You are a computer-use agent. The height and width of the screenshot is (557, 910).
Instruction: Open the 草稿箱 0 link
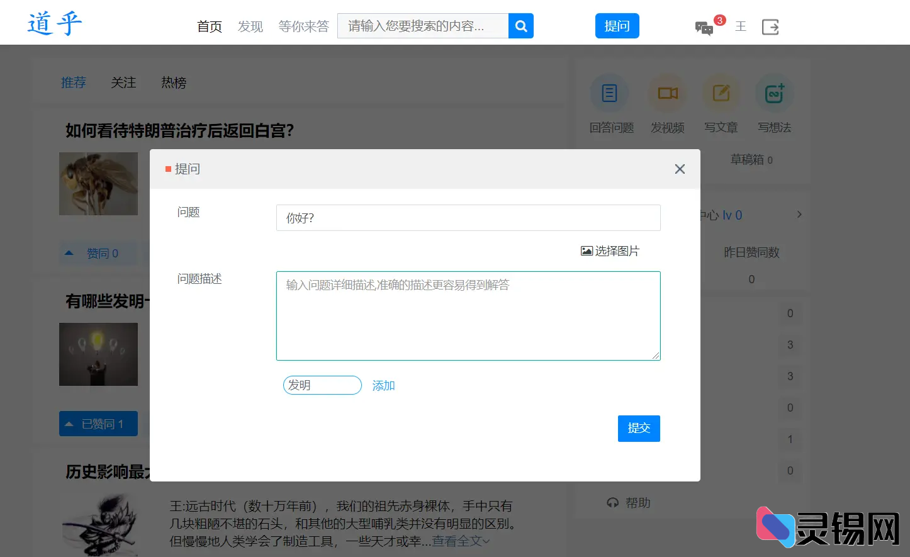pos(751,160)
